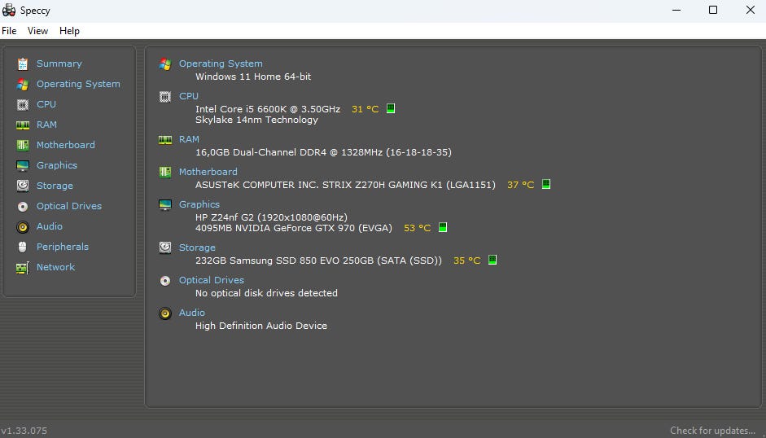
Task: Click the Summary clipboard icon in sidebar
Action: pyautogui.click(x=23, y=64)
